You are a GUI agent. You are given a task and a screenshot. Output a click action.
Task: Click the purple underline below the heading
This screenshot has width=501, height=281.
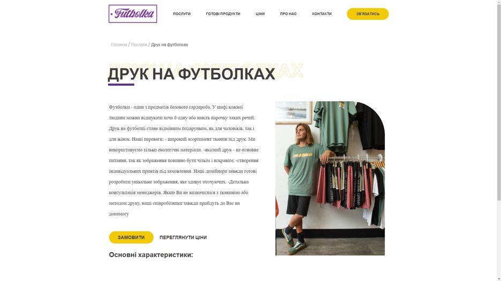pos(121,85)
